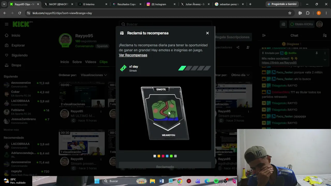Open Word from taskbar
331x186 pixels.
[x=162, y=181]
